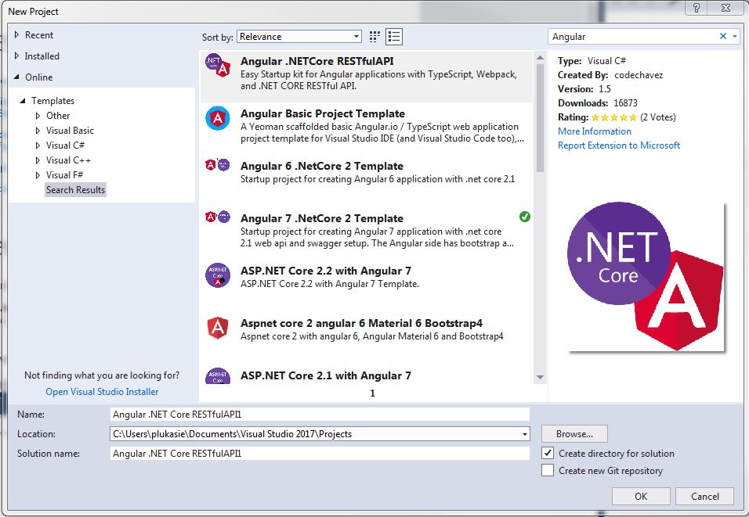Select ASP.NET Core 2.1 with Angular 7 title
This screenshot has height=517, width=749.
pyautogui.click(x=325, y=376)
